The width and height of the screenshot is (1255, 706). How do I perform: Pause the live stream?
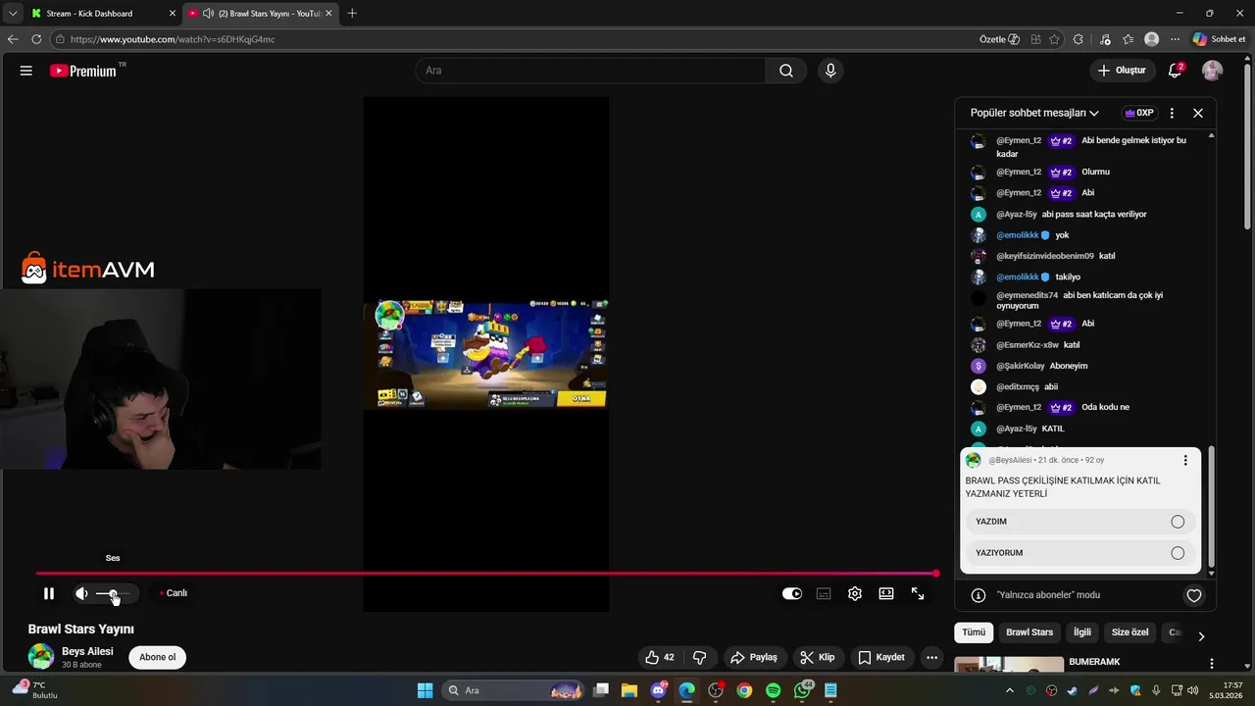48,593
